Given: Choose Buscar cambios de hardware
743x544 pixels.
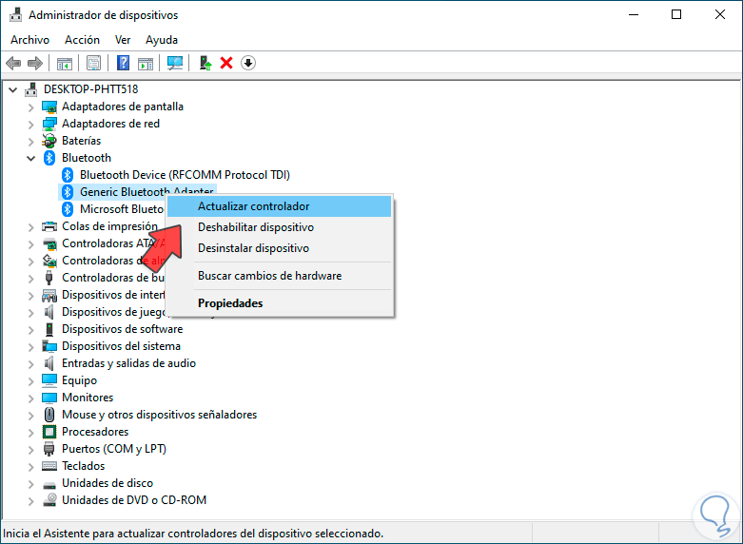Looking at the screenshot, I should click(x=280, y=275).
